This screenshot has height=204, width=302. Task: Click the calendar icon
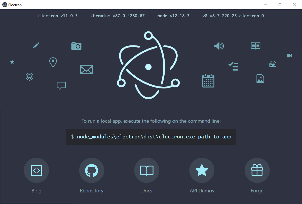pyautogui.click(x=208, y=81)
